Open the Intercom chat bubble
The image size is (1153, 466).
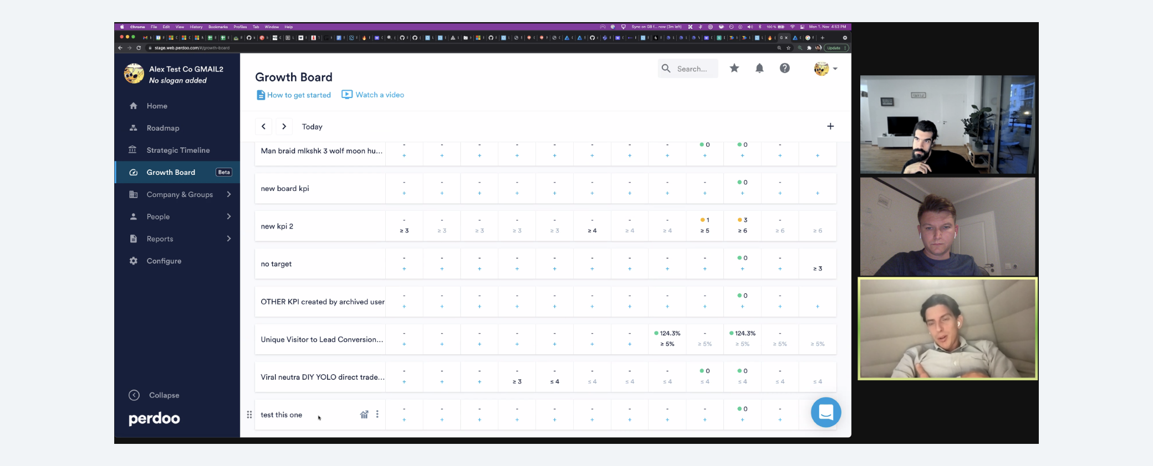pos(825,412)
